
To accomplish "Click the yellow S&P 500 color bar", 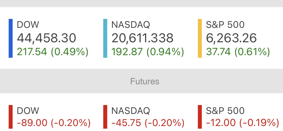I will (x=200, y=38).
